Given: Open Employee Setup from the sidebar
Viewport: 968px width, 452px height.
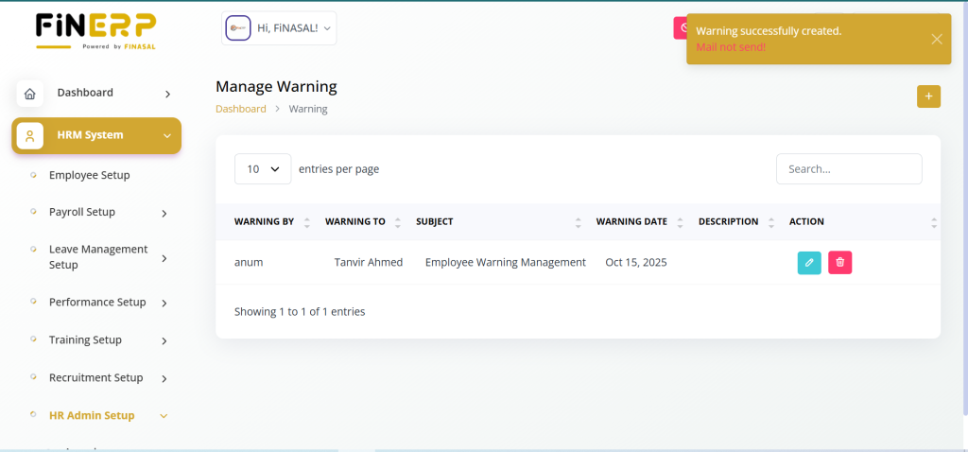Looking at the screenshot, I should pos(89,175).
